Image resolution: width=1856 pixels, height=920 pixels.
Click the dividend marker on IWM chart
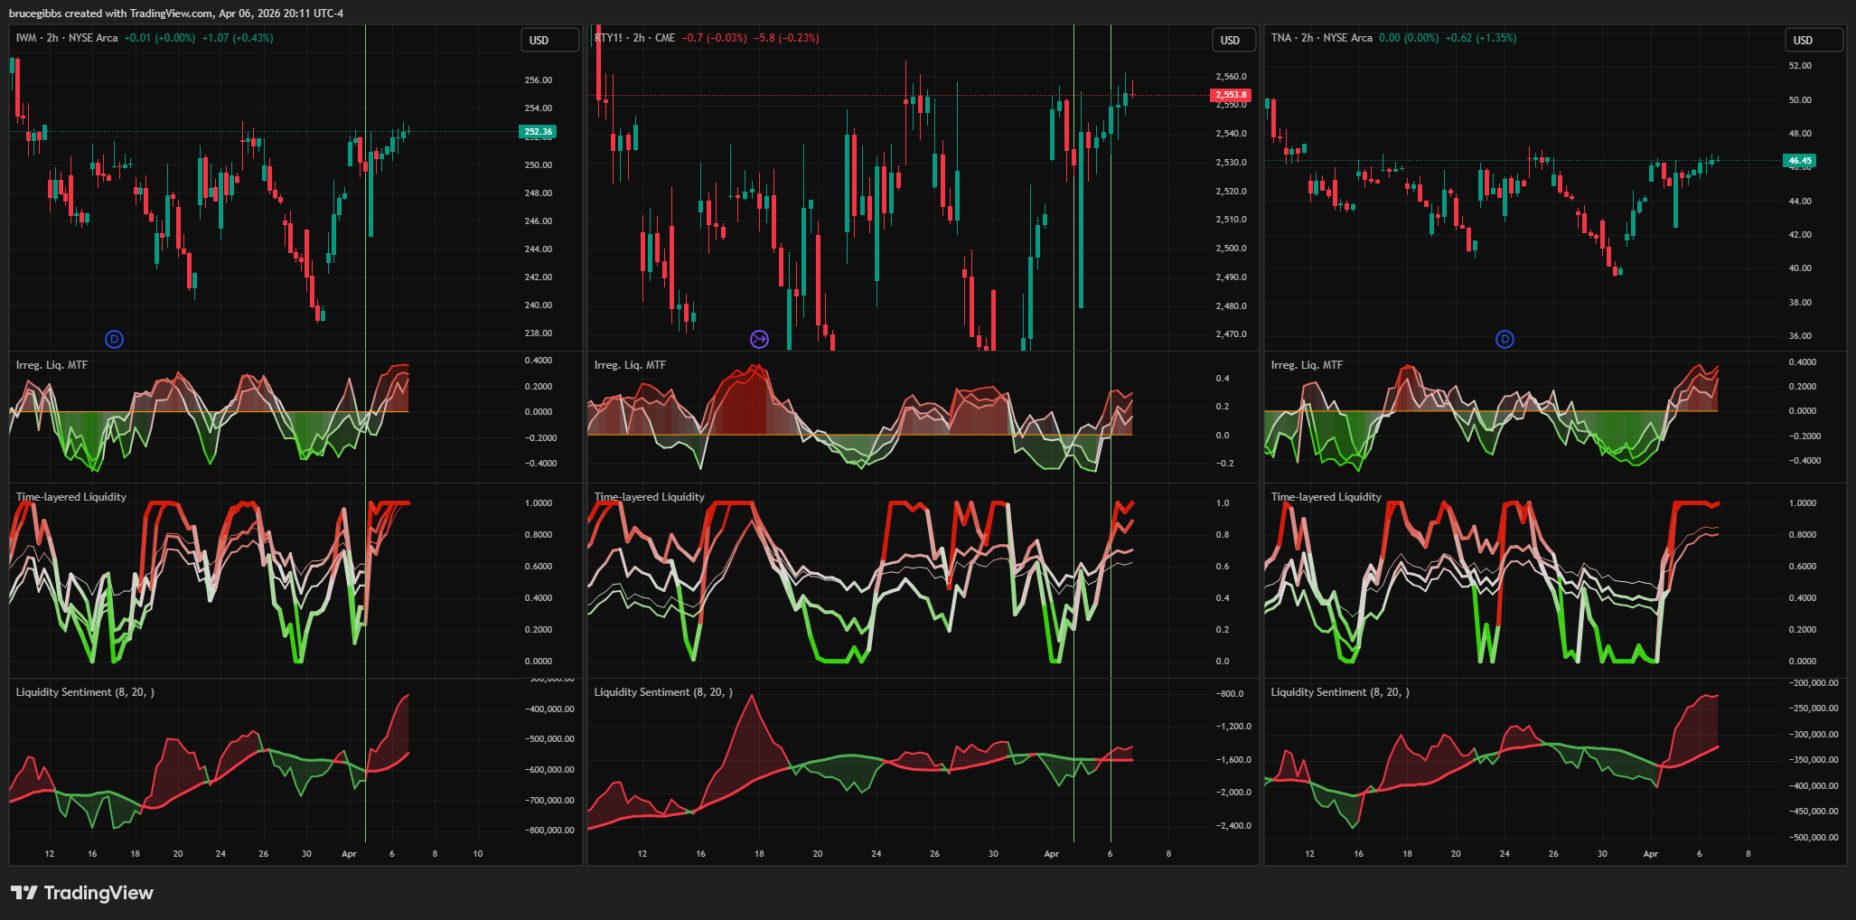pyautogui.click(x=114, y=340)
